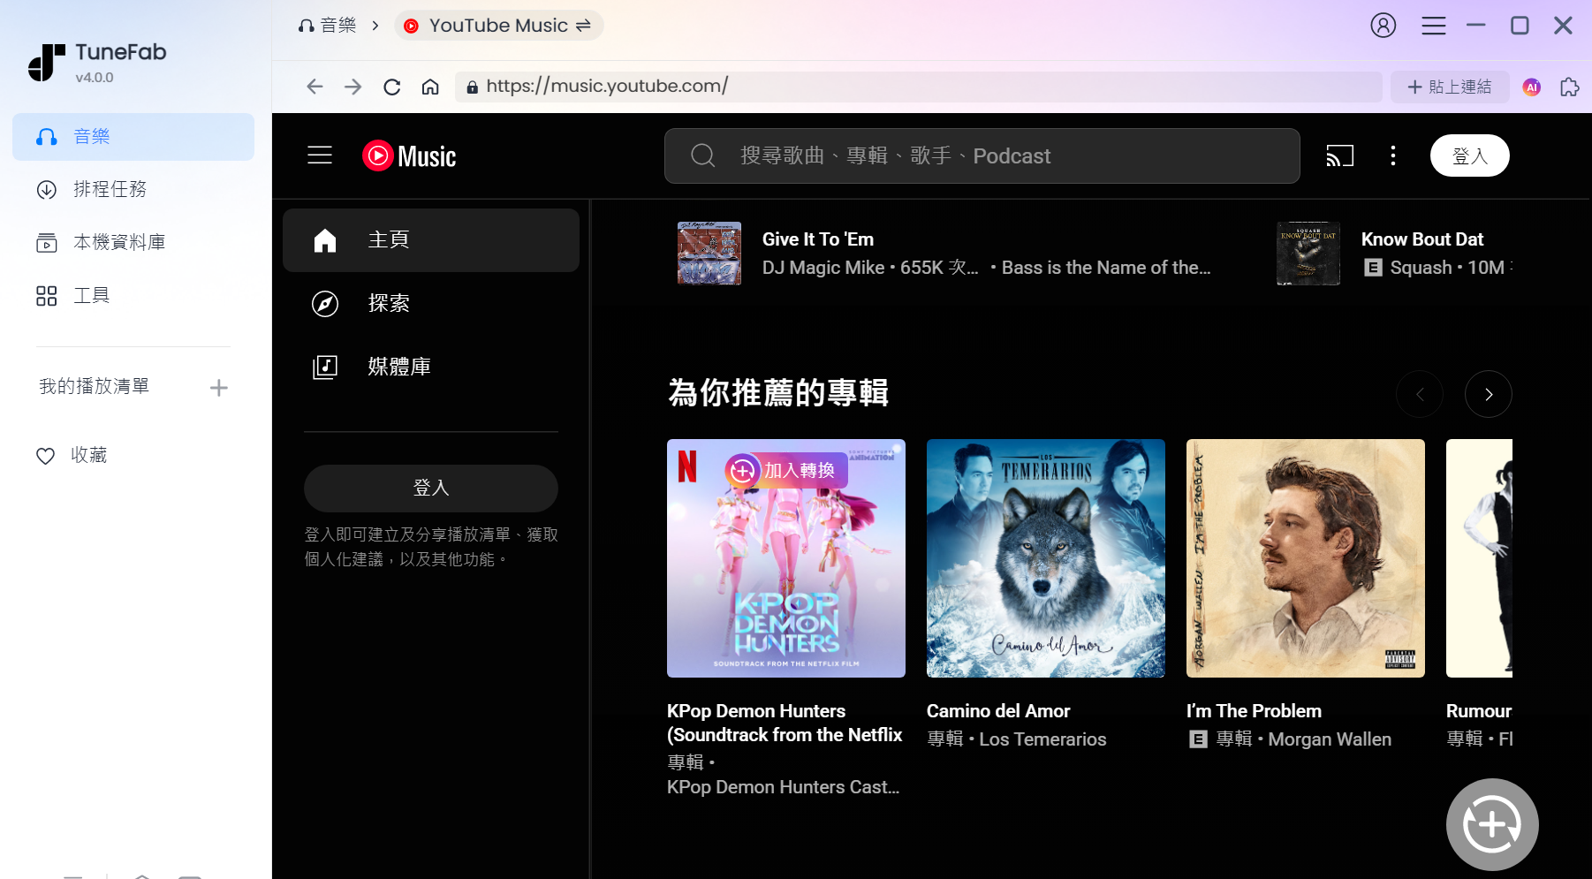Click the floating add-to-convert circle button

[1491, 824]
